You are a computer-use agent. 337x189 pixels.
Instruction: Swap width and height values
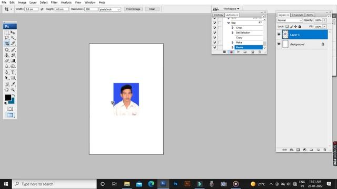(42, 9)
